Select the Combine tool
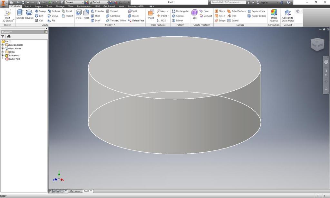Image resolution: width=330 pixels, height=198 pixels. 113,16
